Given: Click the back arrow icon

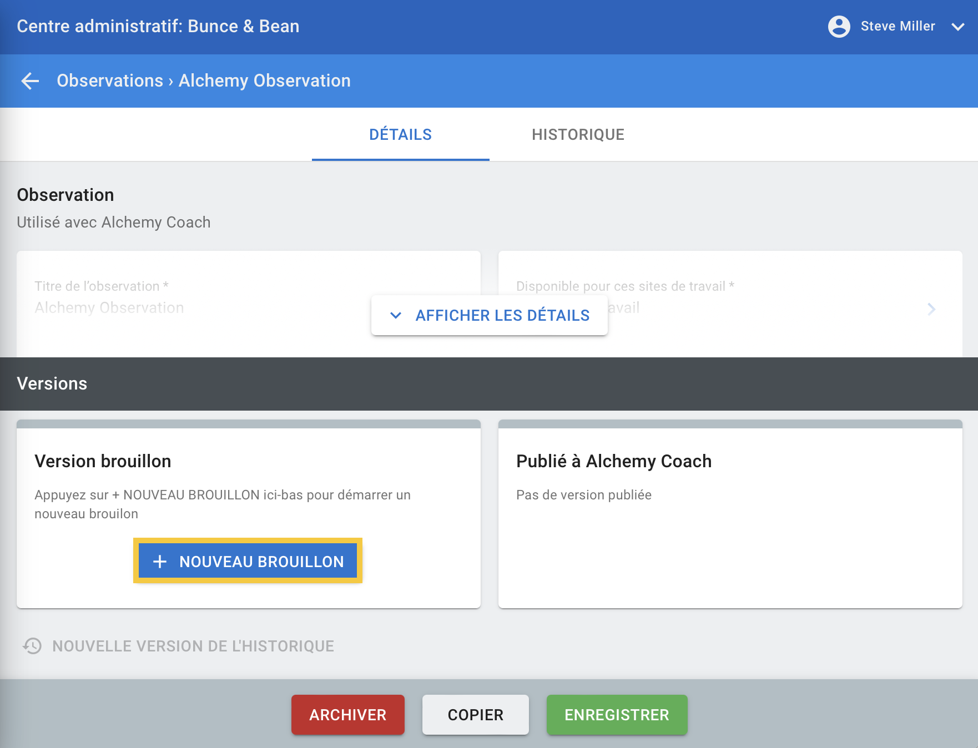Looking at the screenshot, I should 31,81.
